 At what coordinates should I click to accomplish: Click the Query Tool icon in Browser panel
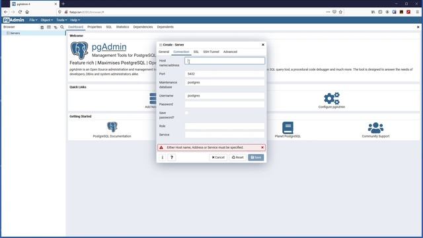coord(42,27)
